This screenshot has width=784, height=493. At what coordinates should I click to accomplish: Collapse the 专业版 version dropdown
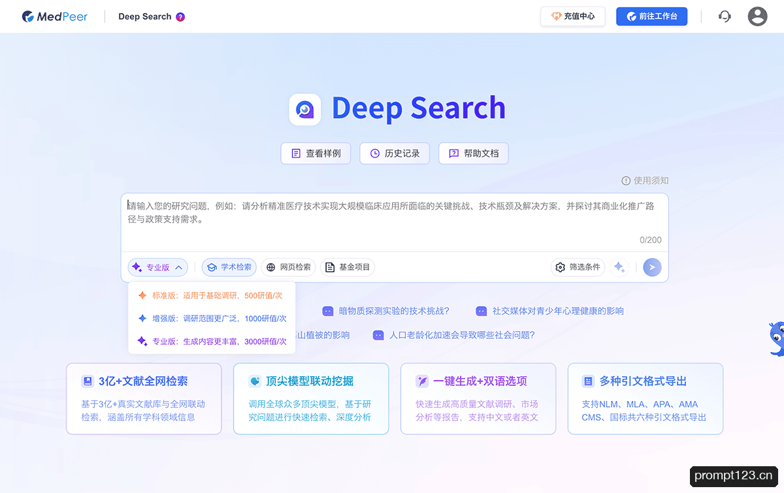[158, 267]
